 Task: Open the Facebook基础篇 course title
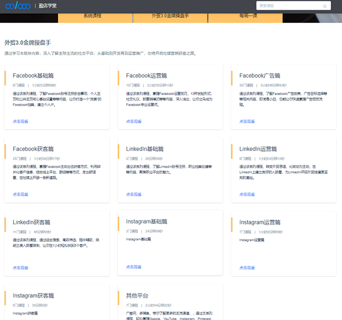[x=33, y=76]
